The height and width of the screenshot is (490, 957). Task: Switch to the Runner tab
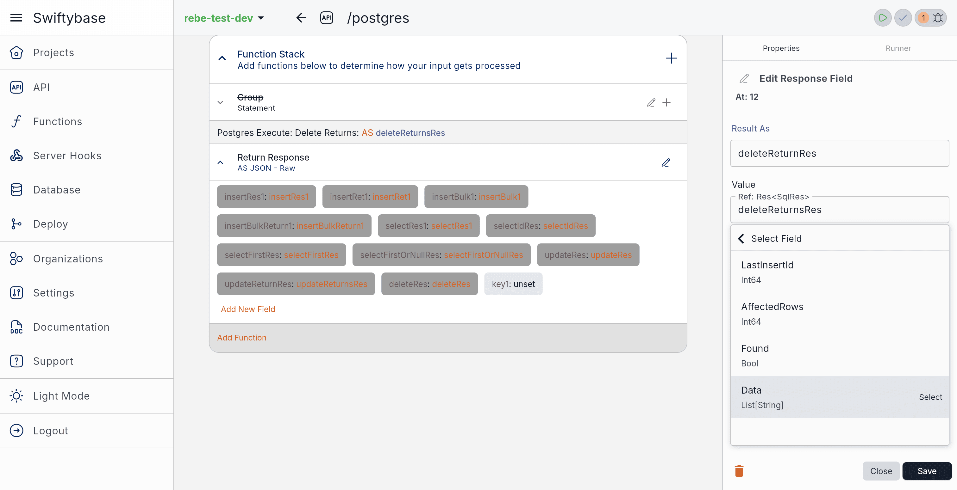pos(898,48)
